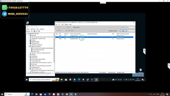Screen dimensions: 170x96
Task: Click Internet/Online in the status bar
Action: (x=112, y=73)
